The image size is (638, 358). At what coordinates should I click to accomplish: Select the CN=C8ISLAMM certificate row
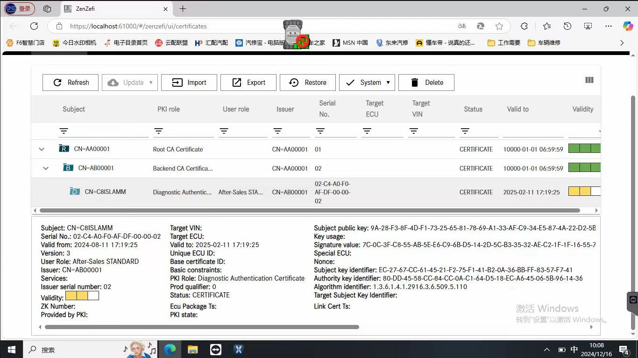click(316, 192)
